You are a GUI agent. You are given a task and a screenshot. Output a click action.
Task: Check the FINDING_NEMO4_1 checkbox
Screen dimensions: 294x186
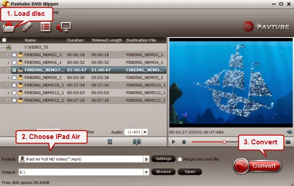pos(14,62)
